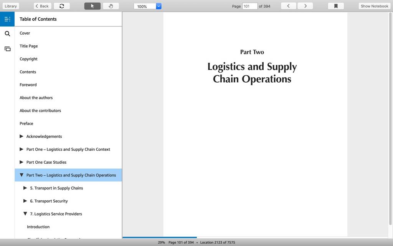The image size is (393, 246).
Task: Click the 29% progress status text
Action: [x=162, y=243]
